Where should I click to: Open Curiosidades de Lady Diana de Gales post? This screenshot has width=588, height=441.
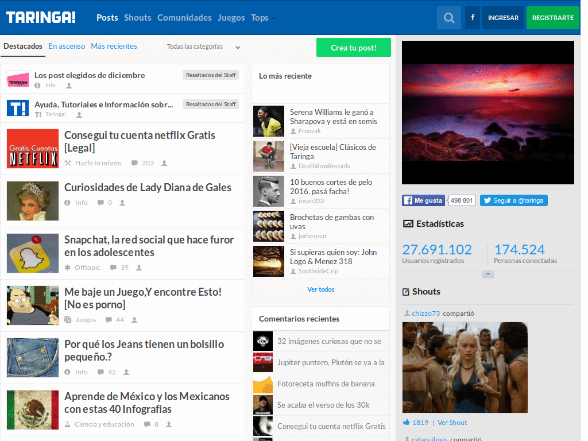pos(148,188)
